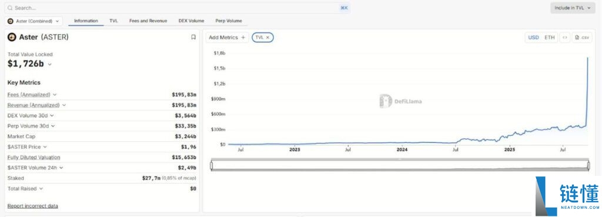
Task: Download chart data as .csv
Action: (x=581, y=37)
